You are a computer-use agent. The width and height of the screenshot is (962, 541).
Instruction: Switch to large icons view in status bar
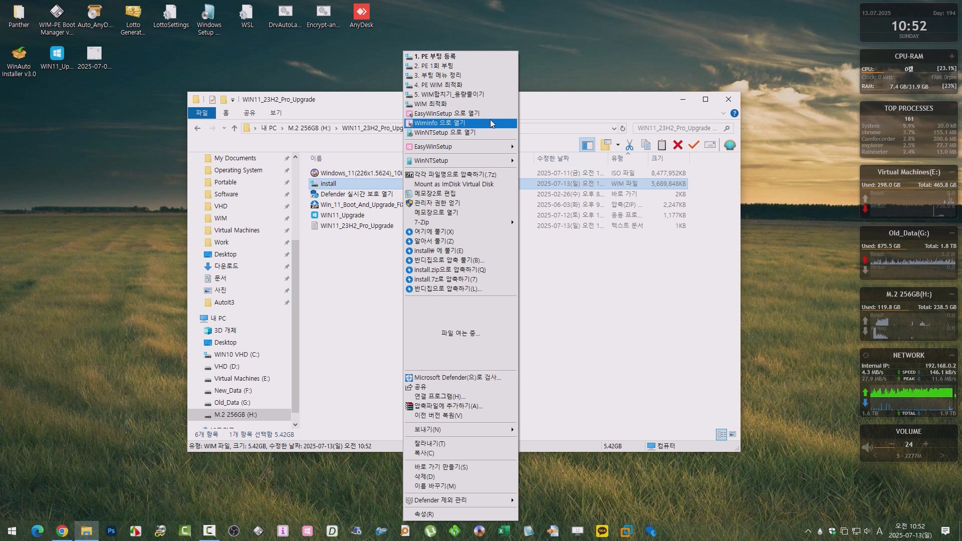tap(733, 434)
